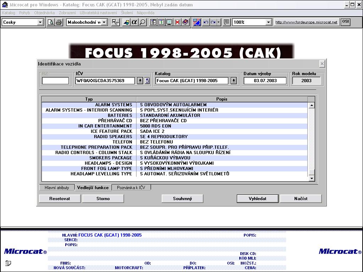Expand the Maloobchodní price dropdown
The width and height of the screenshot is (363, 272).
tap(104, 22)
